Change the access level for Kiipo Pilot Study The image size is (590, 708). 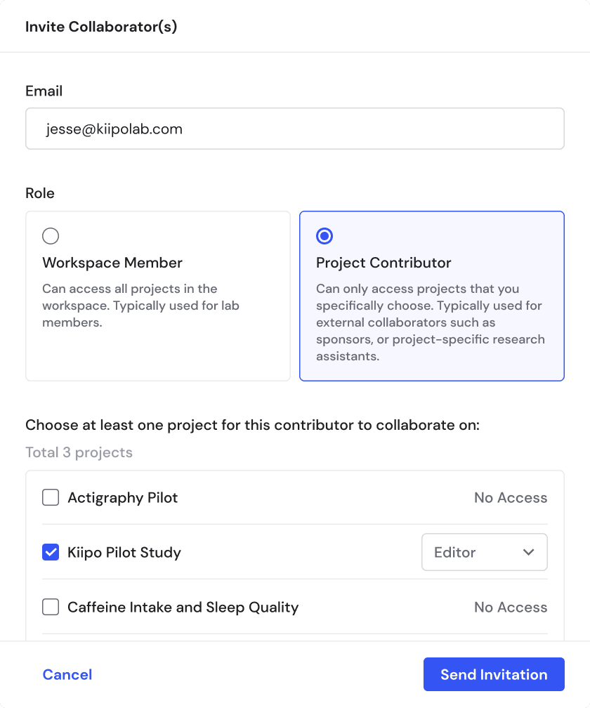484,552
